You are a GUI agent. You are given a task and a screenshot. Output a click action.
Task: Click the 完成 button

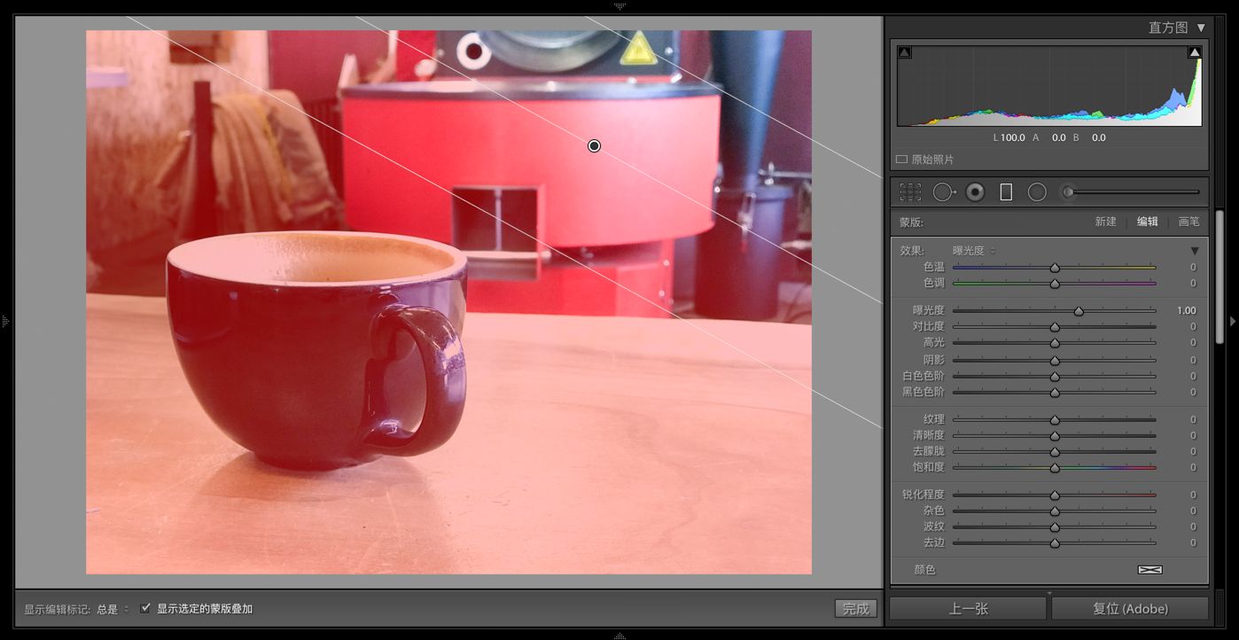click(x=855, y=609)
